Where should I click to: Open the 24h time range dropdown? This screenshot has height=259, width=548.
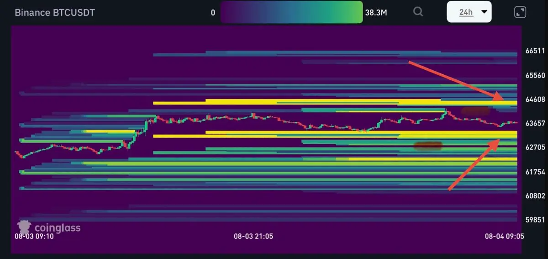tap(469, 12)
